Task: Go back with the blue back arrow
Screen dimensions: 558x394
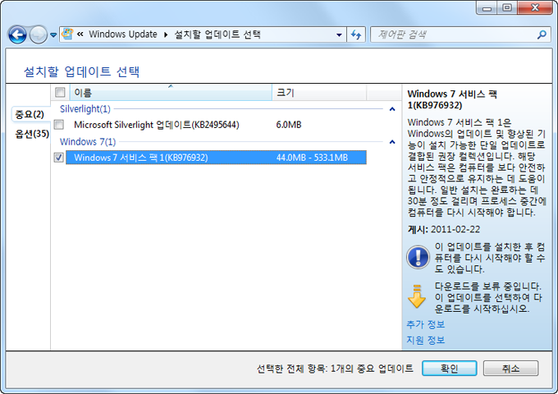Action: (17, 34)
